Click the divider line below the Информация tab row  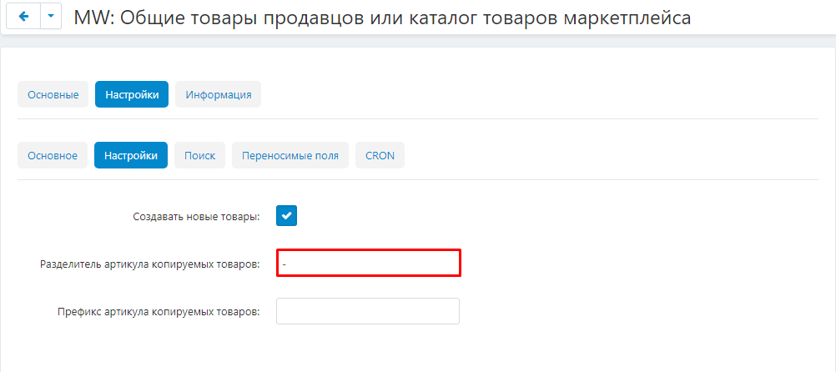click(x=417, y=118)
